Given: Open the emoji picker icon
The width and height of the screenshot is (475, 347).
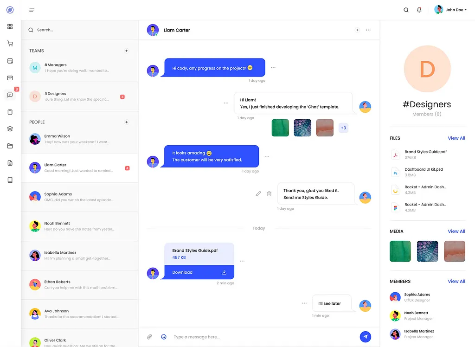Looking at the screenshot, I should click(164, 337).
